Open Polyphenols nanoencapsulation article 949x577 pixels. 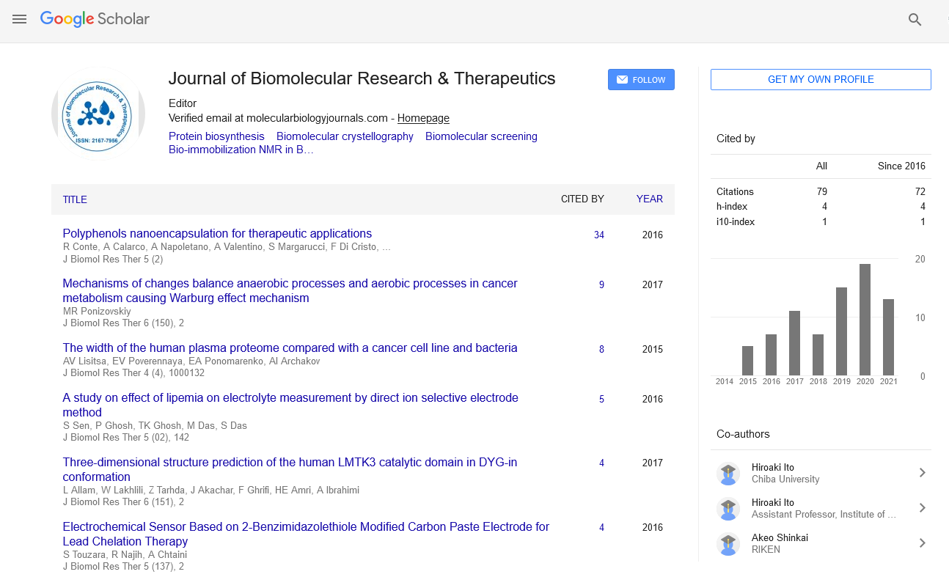217,234
